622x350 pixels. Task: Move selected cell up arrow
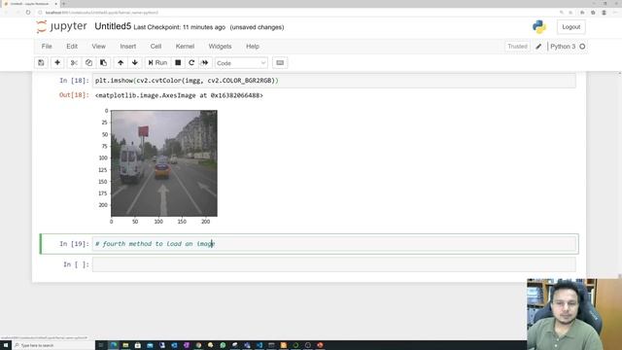point(121,62)
